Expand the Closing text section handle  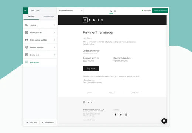click(55, 55)
